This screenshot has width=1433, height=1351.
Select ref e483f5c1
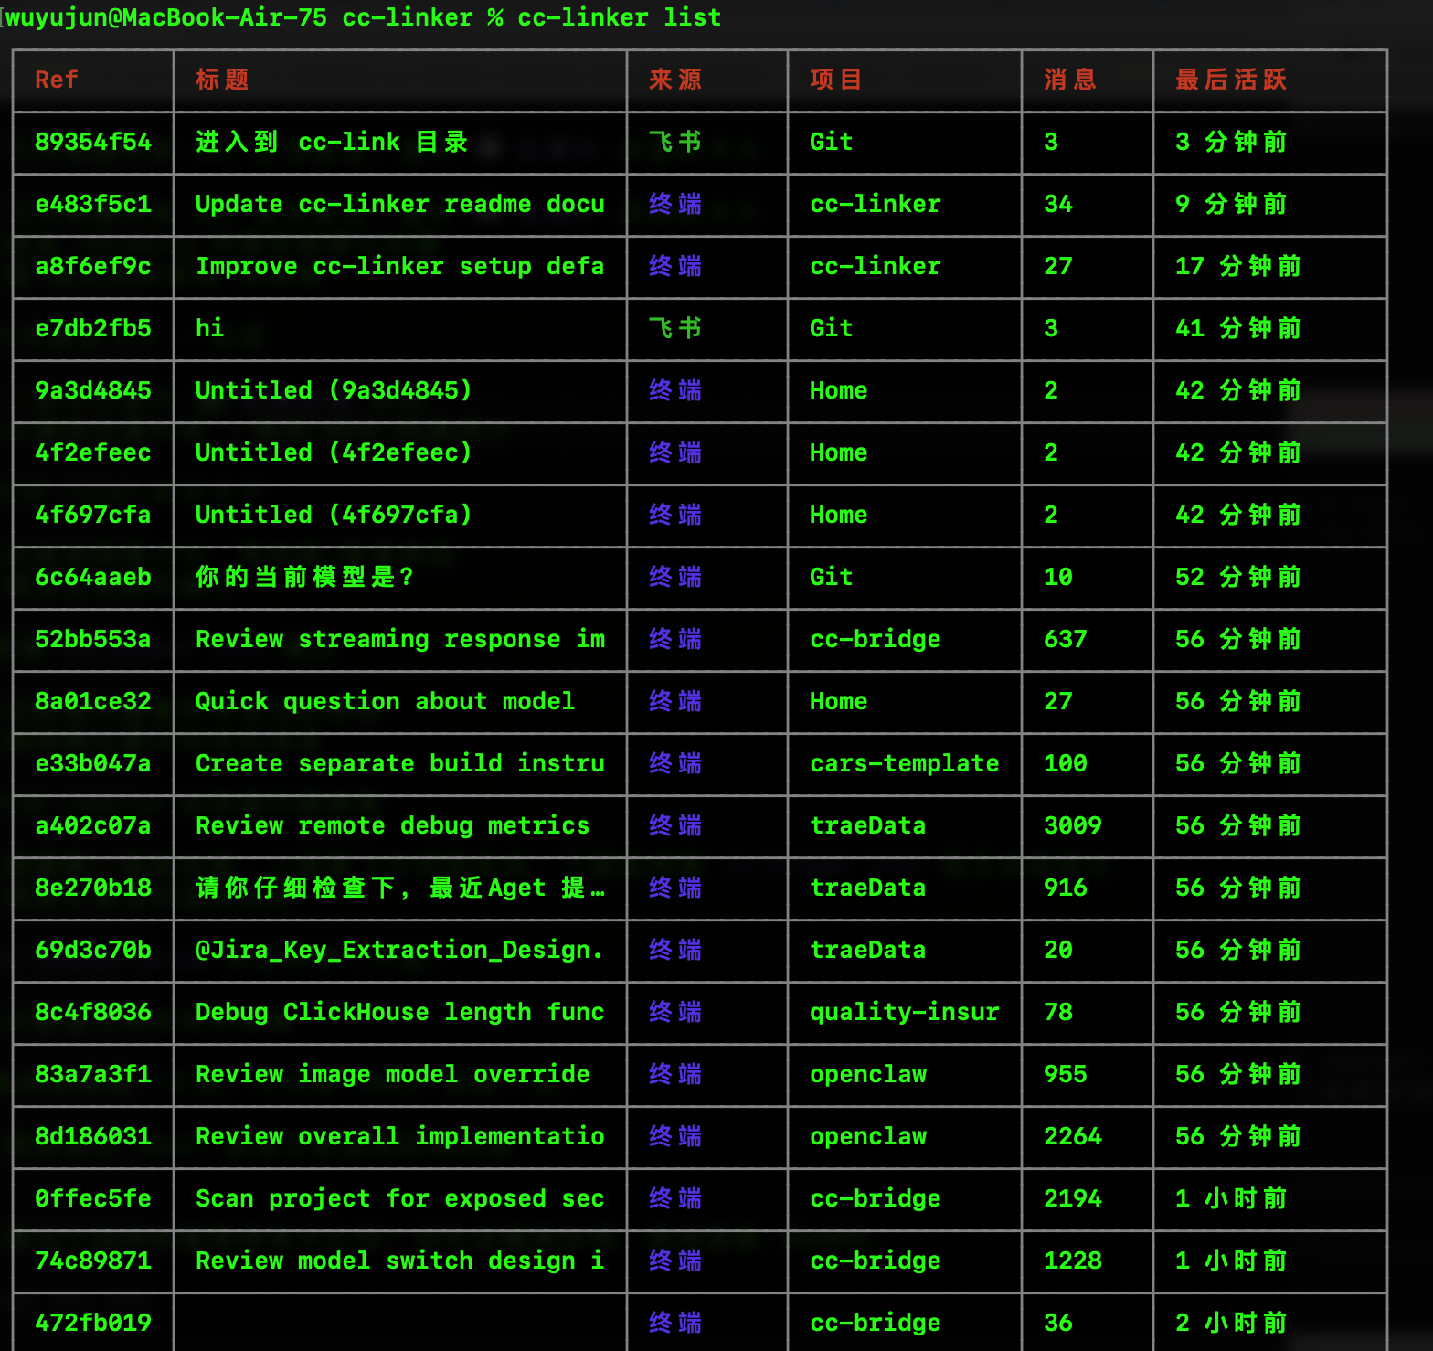[x=92, y=205]
